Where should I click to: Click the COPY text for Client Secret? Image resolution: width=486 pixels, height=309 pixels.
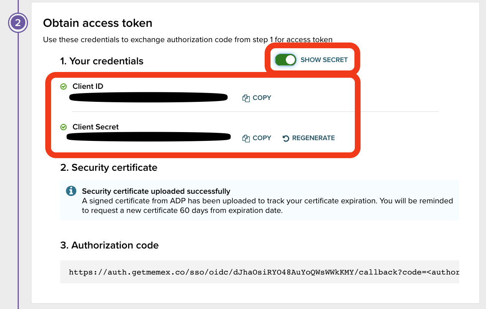click(x=262, y=138)
